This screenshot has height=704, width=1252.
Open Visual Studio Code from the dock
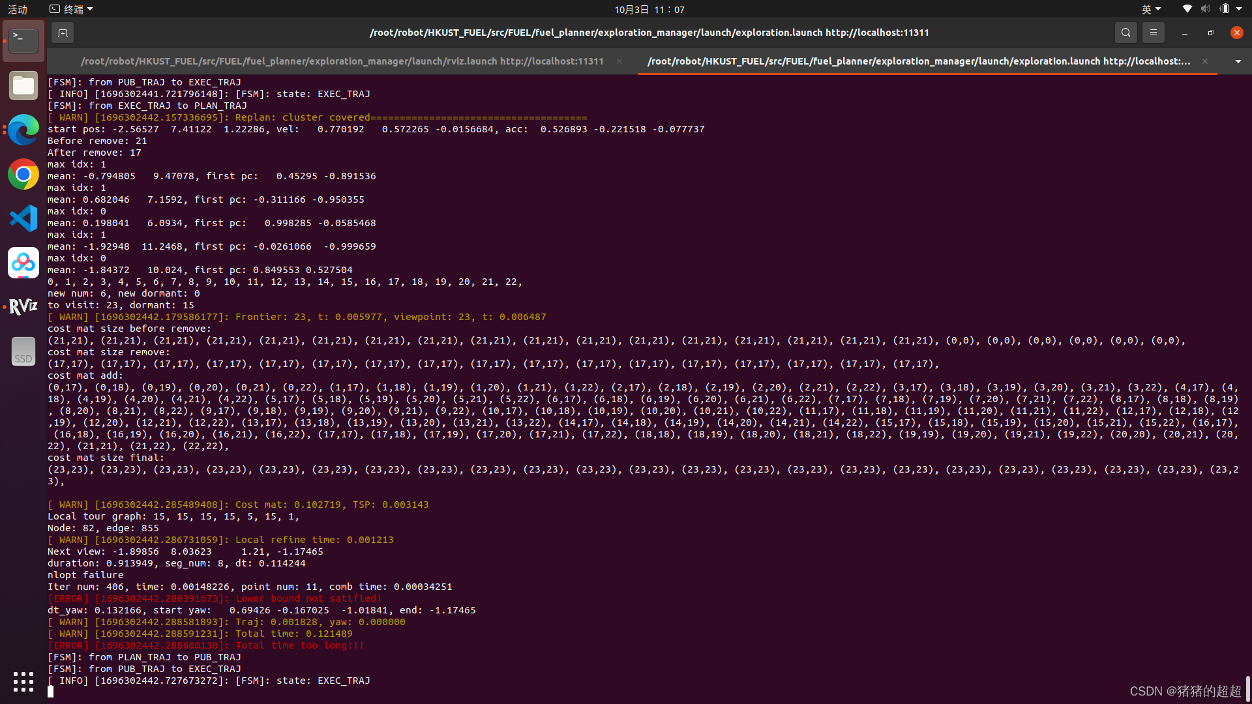point(23,218)
